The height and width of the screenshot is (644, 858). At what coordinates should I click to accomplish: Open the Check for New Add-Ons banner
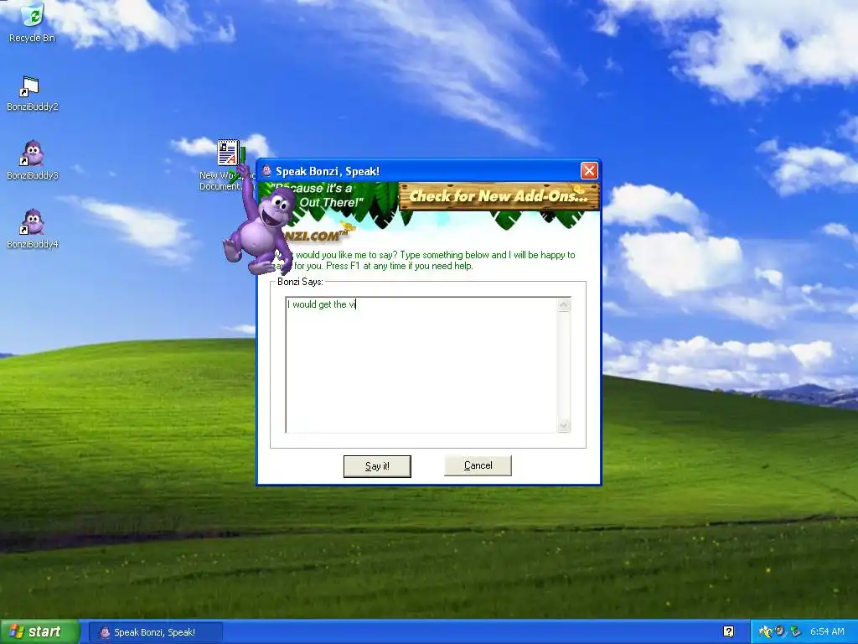[x=499, y=196]
